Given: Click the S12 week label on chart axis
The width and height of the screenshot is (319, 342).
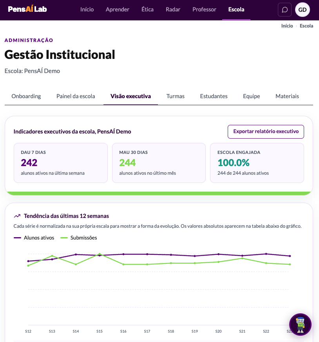Looking at the screenshot, I should coord(28,331).
